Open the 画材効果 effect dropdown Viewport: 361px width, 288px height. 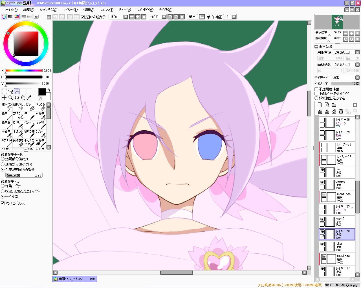coord(357,65)
